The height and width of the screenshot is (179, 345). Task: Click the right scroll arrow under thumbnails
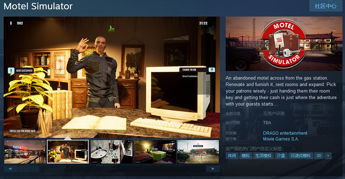[213, 169]
